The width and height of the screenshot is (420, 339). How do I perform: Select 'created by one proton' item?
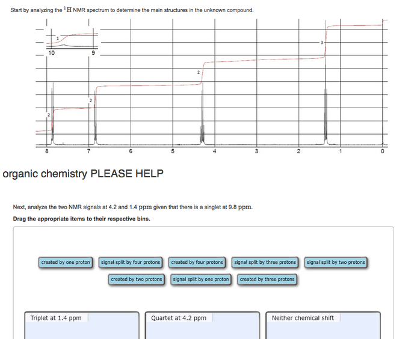[x=66, y=262]
